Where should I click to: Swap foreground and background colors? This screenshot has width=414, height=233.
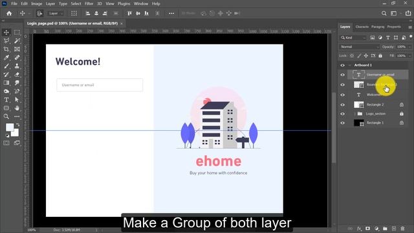[x=18, y=124]
